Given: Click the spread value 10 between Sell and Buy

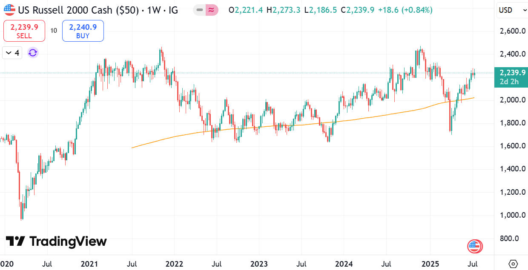Looking at the screenshot, I should click(54, 31).
